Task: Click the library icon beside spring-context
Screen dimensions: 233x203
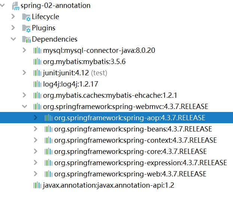Action: [49, 140]
